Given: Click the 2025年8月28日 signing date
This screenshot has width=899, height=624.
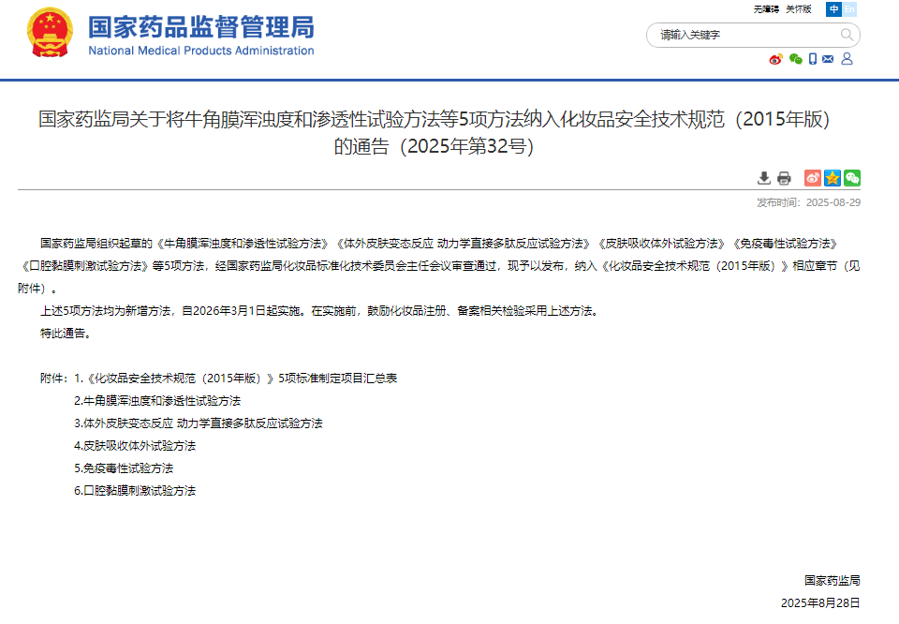Looking at the screenshot, I should point(820,602).
